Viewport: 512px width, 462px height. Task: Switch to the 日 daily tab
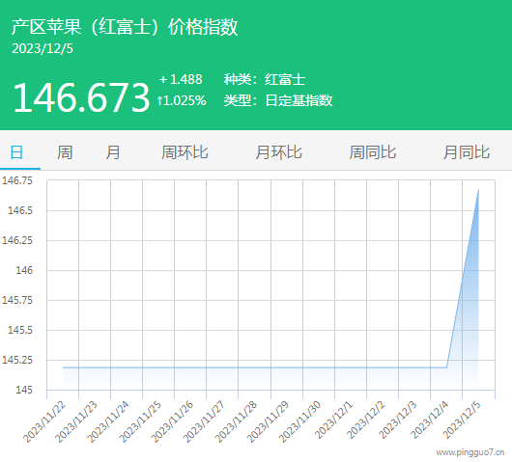(x=16, y=152)
